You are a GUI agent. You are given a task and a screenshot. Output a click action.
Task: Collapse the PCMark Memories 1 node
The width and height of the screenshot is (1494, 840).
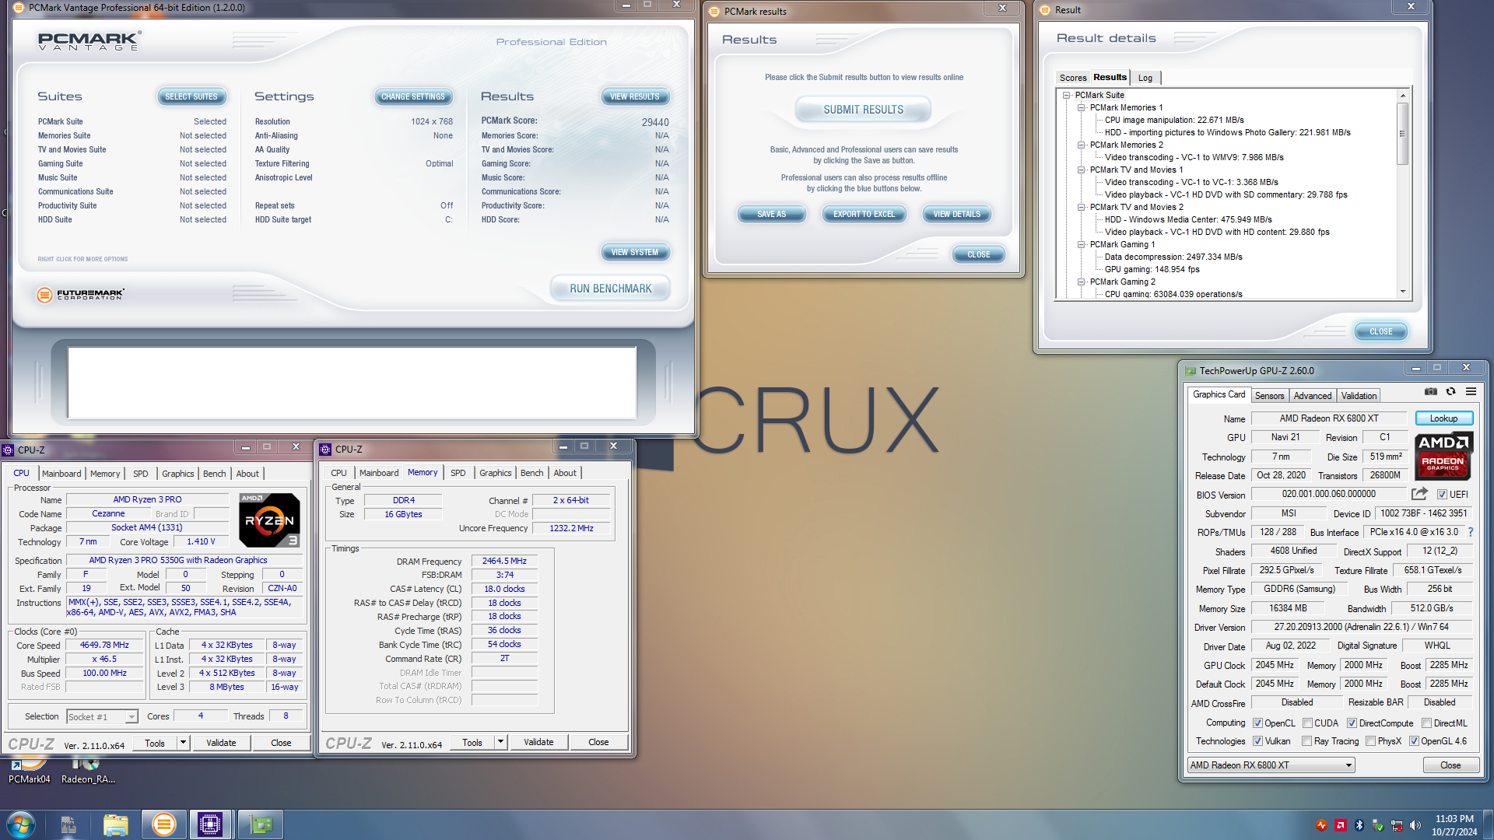coord(1081,107)
